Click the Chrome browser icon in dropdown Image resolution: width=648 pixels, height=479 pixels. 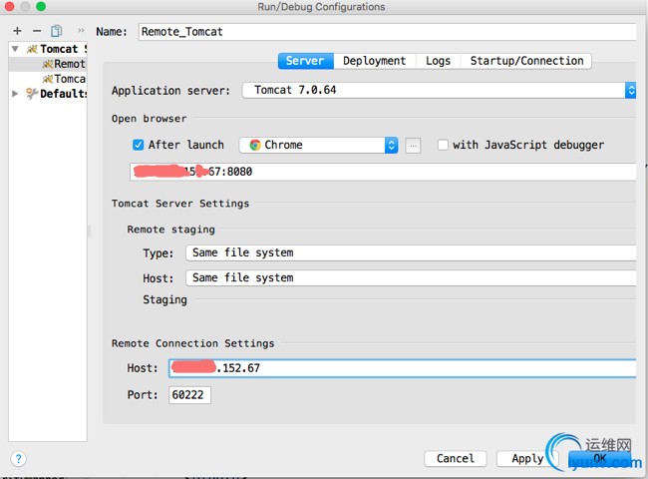click(x=255, y=145)
